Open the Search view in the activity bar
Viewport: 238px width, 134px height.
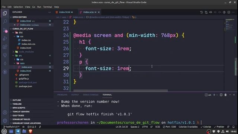pyautogui.click(x=5, y=22)
